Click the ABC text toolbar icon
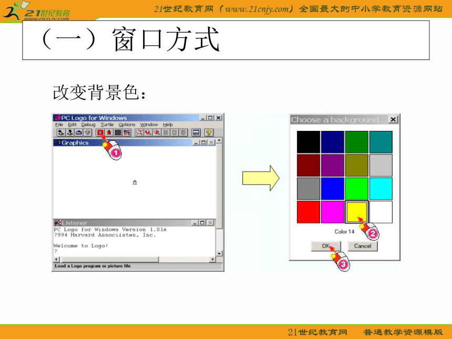This screenshot has width=452, height=339. point(127,132)
